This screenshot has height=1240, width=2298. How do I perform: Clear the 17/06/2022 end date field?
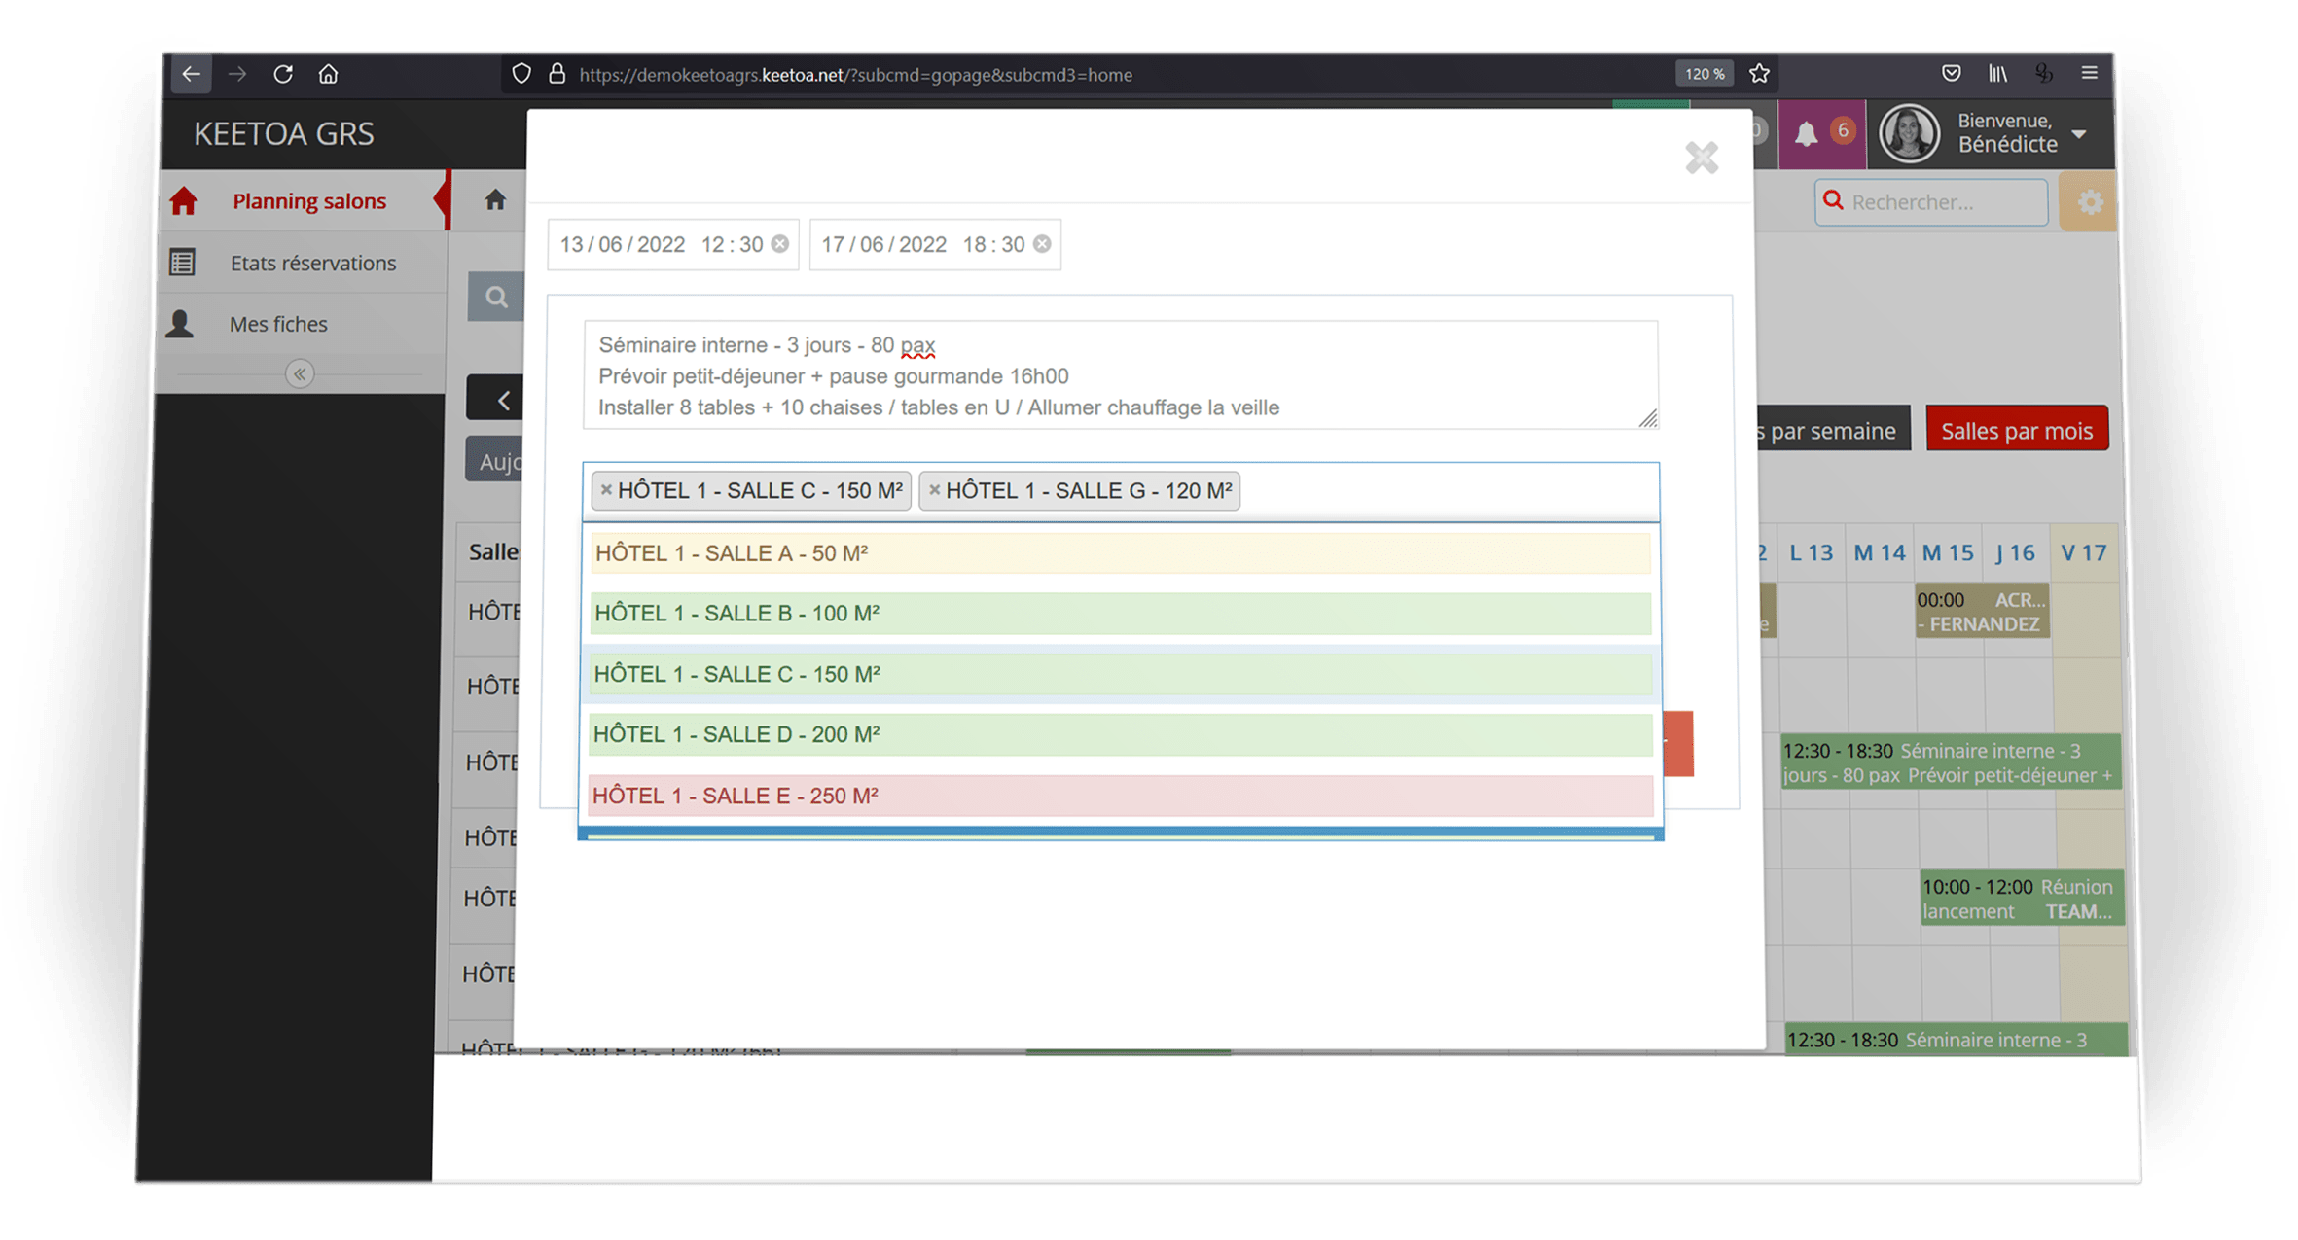pos(1042,244)
